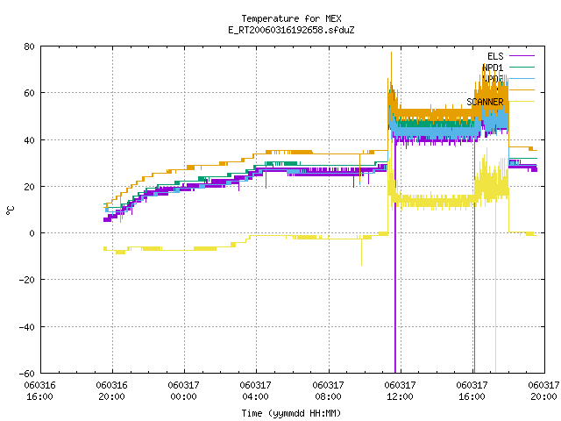Click the "08:00" x-axis tick label

pos(328,396)
